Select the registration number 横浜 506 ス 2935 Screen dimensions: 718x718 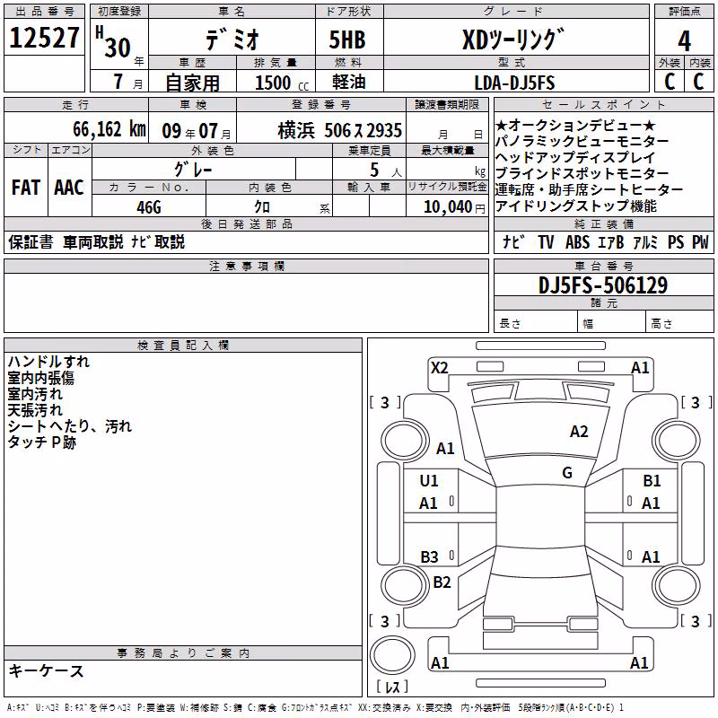pyautogui.click(x=340, y=131)
